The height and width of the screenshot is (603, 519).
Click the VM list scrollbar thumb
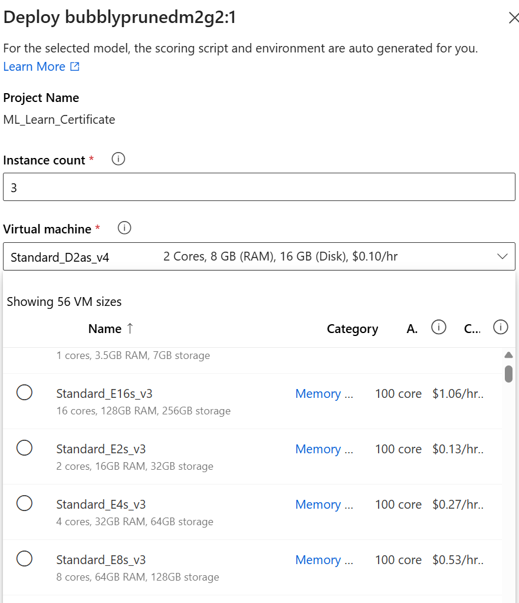[x=508, y=374]
